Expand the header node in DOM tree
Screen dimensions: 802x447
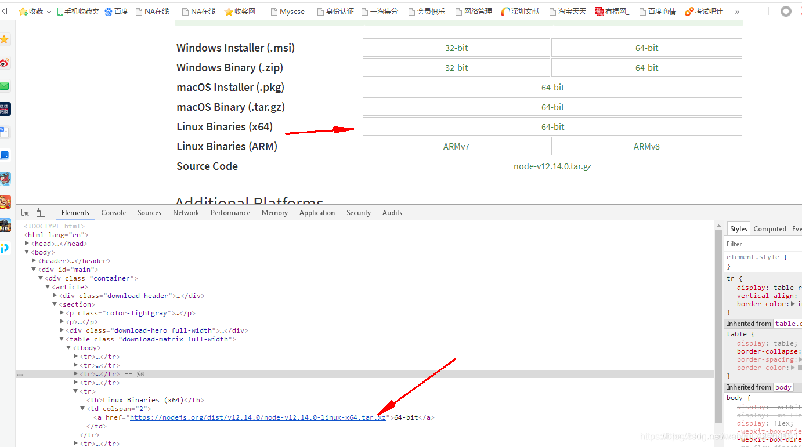click(x=34, y=261)
